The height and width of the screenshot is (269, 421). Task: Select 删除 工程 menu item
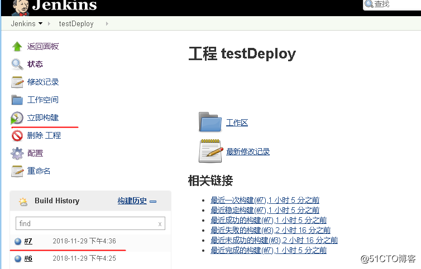[44, 135]
